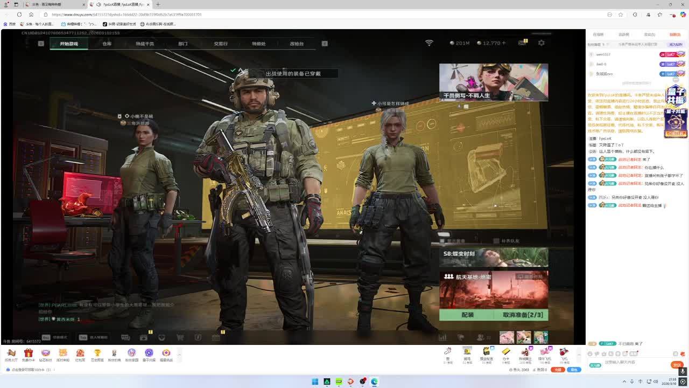Click the red gift box icon

tap(28, 353)
